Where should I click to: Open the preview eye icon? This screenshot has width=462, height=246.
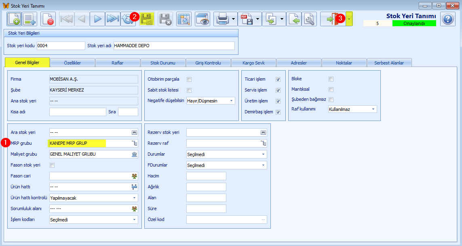[203, 19]
